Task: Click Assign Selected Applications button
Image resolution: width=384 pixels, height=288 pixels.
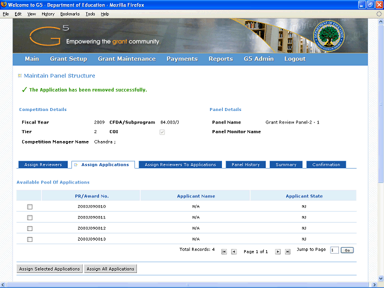Action: point(49,269)
